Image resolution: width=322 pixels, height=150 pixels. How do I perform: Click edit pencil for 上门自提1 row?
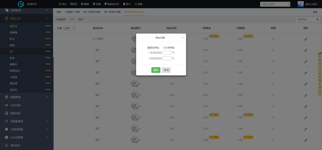pyautogui.click(x=306, y=39)
